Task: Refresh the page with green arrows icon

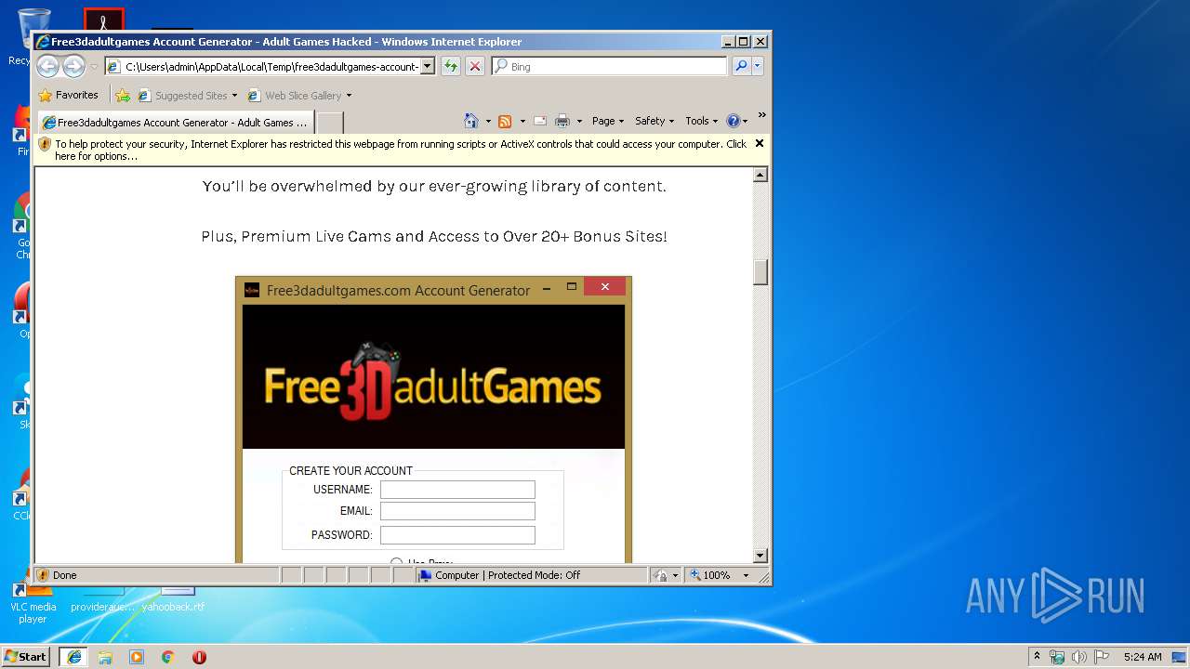Action: (x=451, y=66)
